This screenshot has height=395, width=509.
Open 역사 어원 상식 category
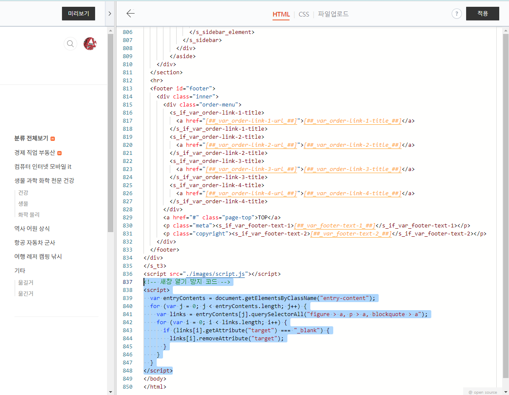pyautogui.click(x=32, y=228)
